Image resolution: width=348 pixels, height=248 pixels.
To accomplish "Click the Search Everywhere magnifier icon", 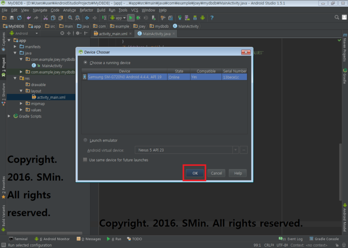I will (337, 17).
